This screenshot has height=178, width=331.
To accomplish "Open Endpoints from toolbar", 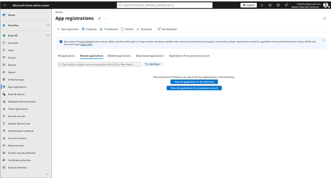I will (89, 29).
